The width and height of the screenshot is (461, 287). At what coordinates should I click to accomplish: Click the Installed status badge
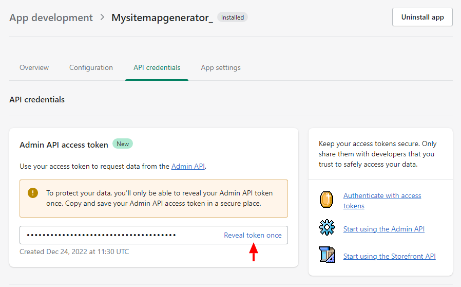233,17
